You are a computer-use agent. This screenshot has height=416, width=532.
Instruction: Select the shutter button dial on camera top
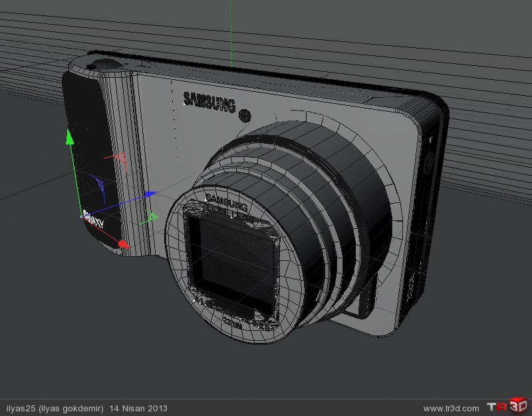pyautogui.click(x=106, y=65)
